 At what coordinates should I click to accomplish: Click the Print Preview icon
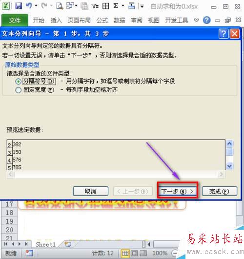(60, 6)
